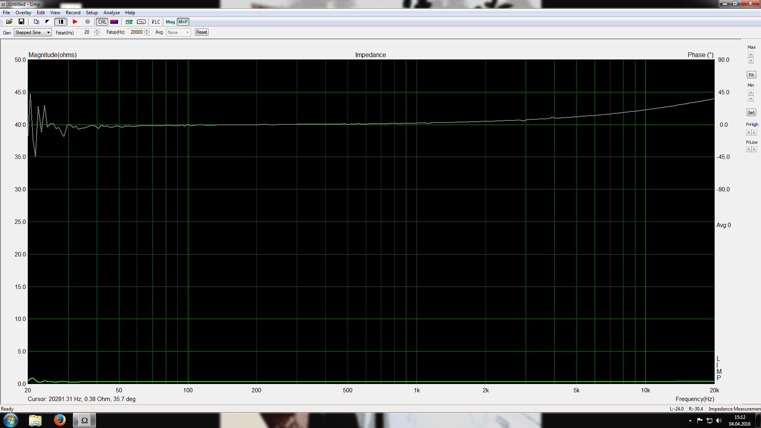
Task: Click the red-blue color overlay swatch
Action: tap(114, 22)
